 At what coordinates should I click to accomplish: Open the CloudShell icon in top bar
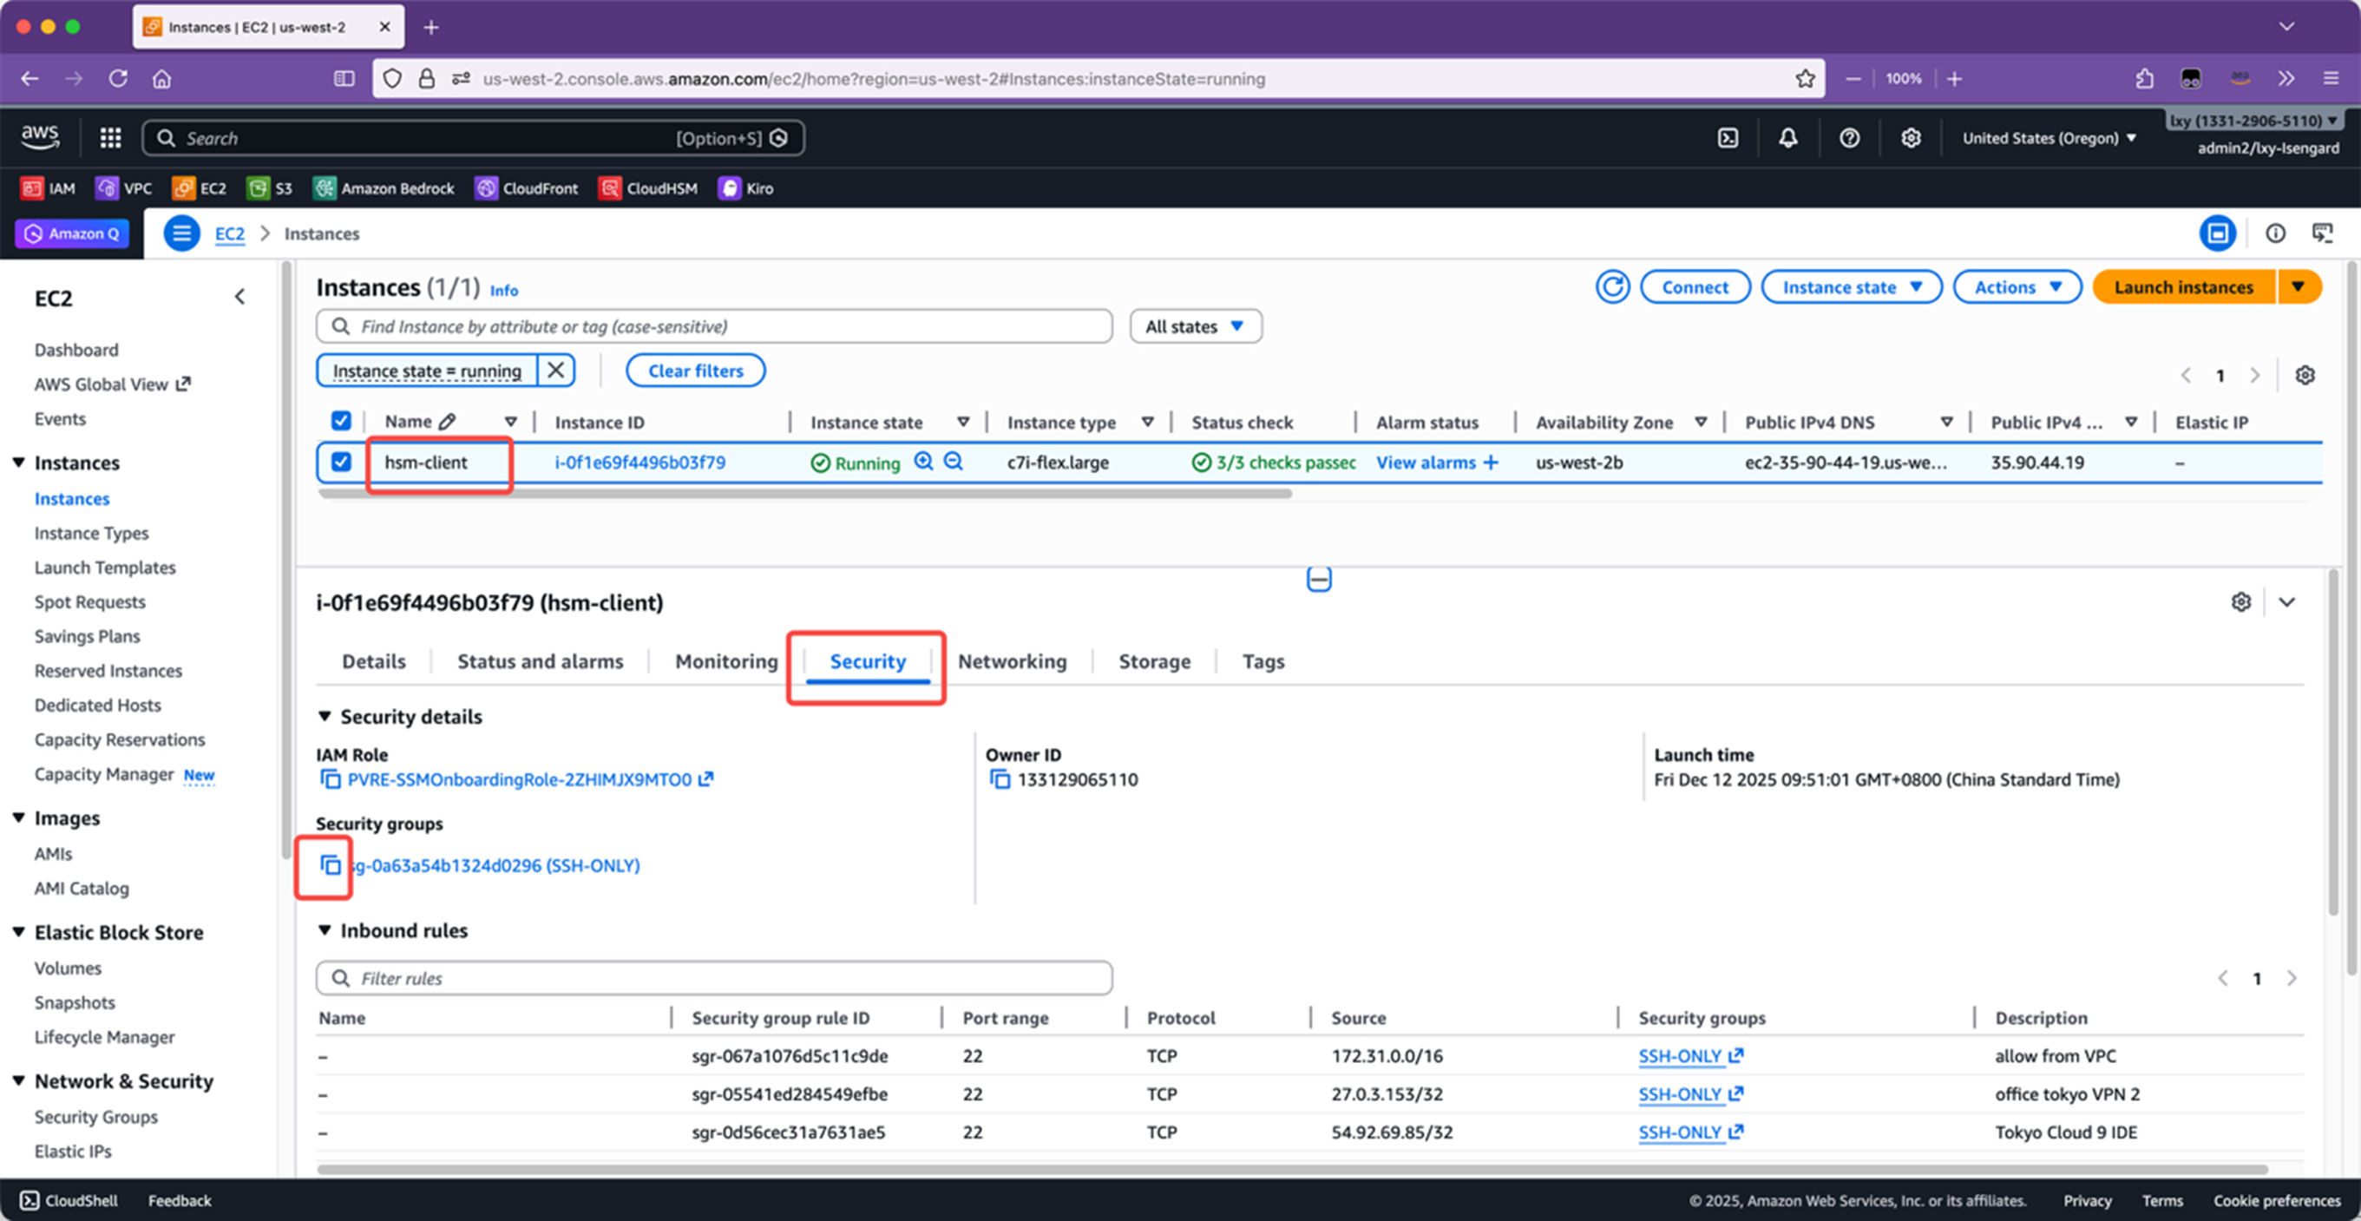pos(1728,139)
